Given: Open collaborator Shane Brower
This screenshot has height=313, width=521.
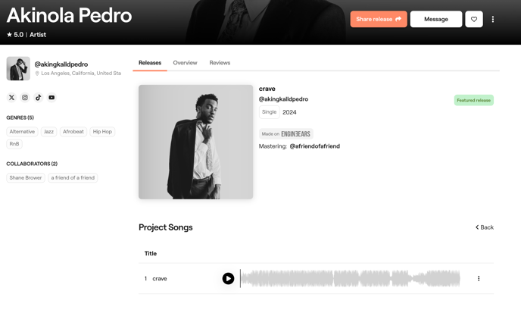Looking at the screenshot, I should 26,177.
